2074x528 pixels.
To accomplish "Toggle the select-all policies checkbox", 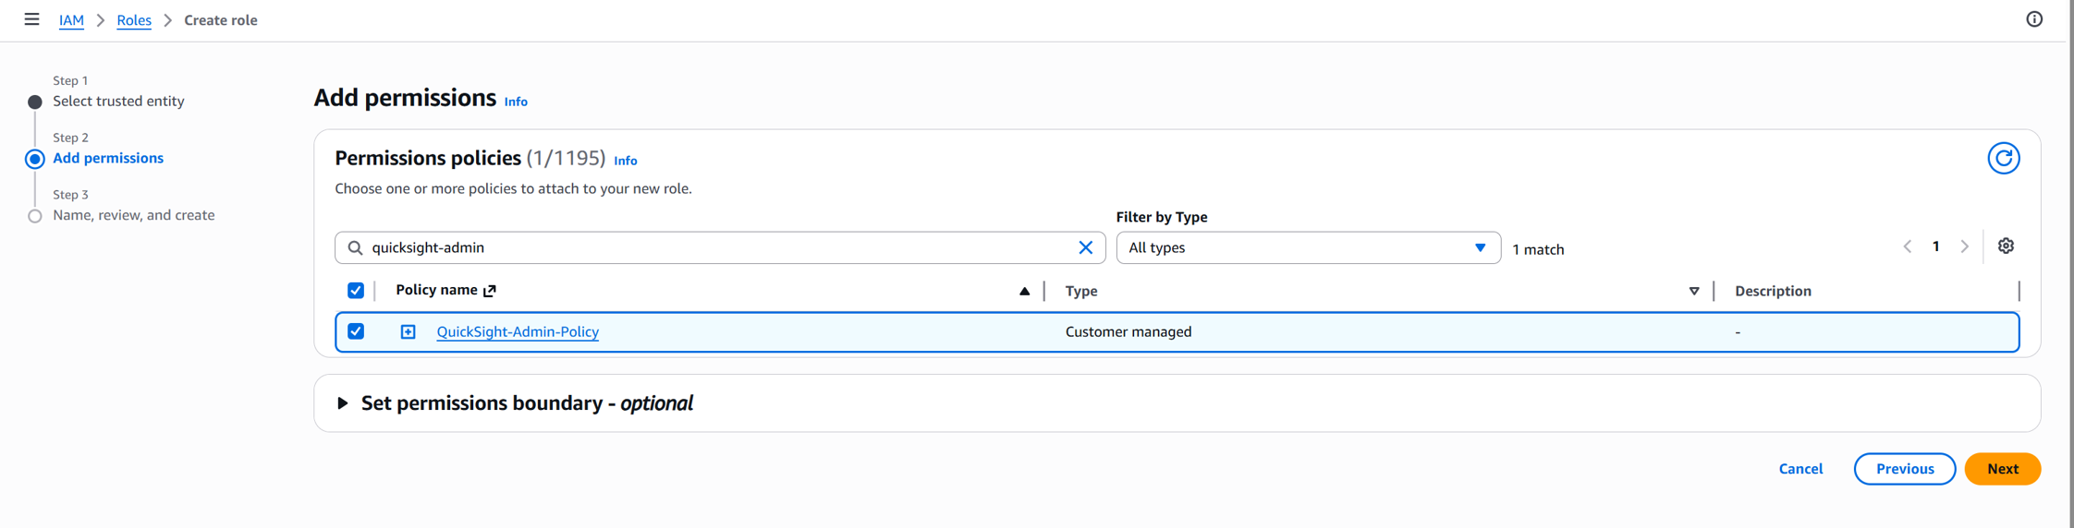I will click(x=356, y=291).
